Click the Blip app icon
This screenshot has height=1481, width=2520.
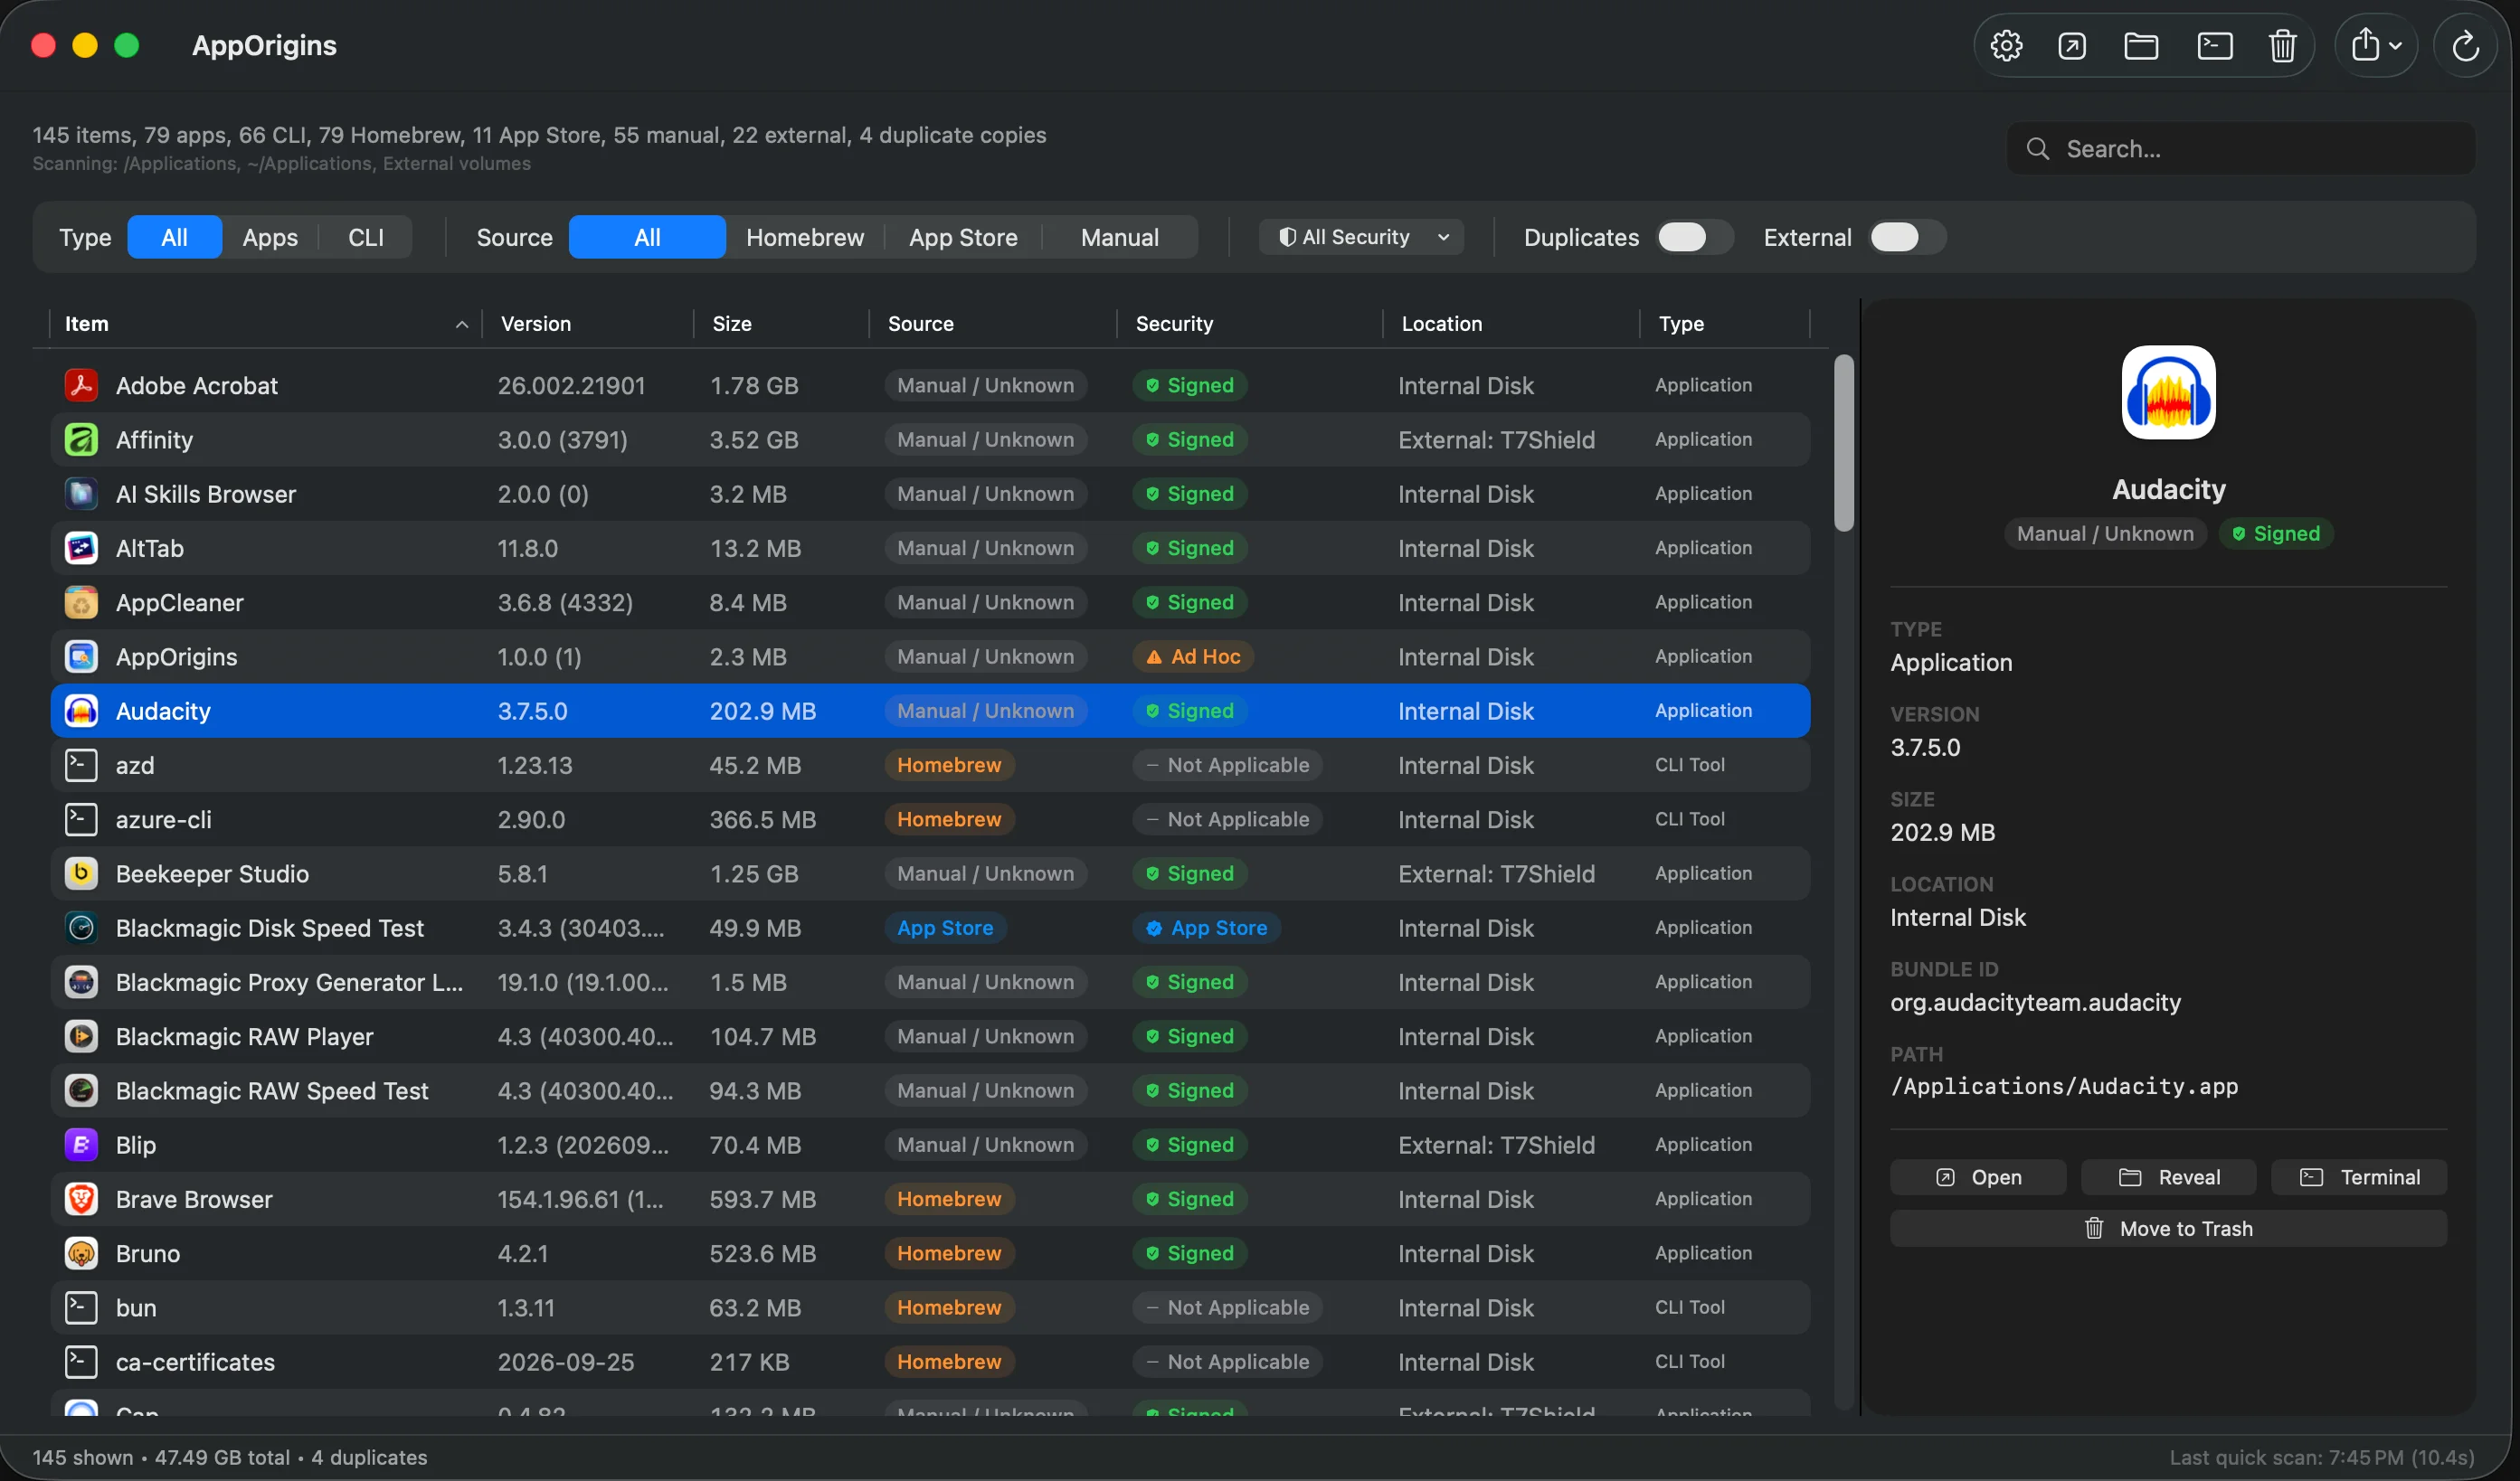tap(81, 1146)
